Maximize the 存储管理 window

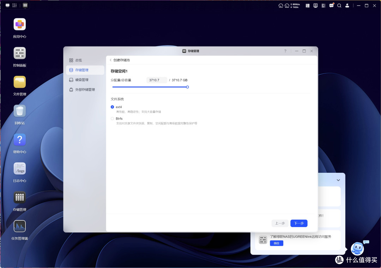coord(304,51)
